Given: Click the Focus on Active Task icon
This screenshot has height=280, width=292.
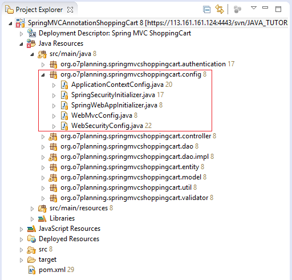Looking at the screenshot, I should [x=237, y=9].
